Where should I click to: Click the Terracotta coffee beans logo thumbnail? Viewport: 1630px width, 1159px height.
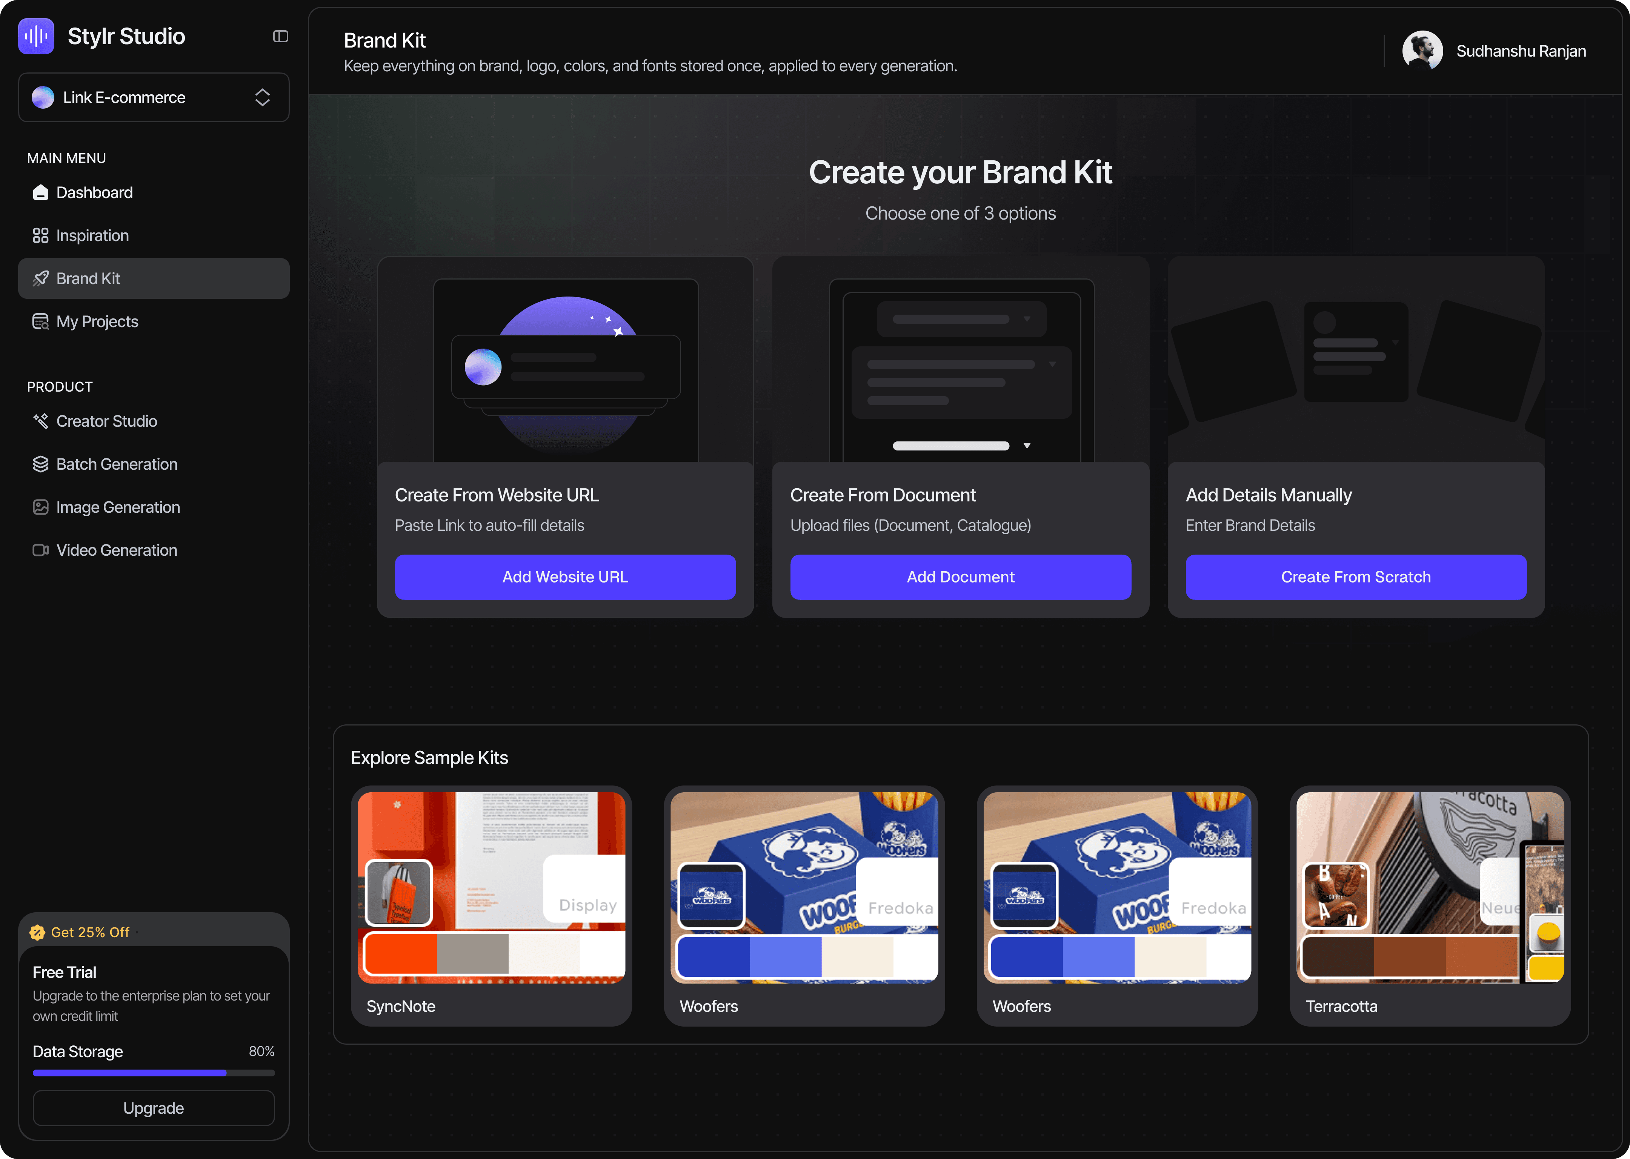1336,896
